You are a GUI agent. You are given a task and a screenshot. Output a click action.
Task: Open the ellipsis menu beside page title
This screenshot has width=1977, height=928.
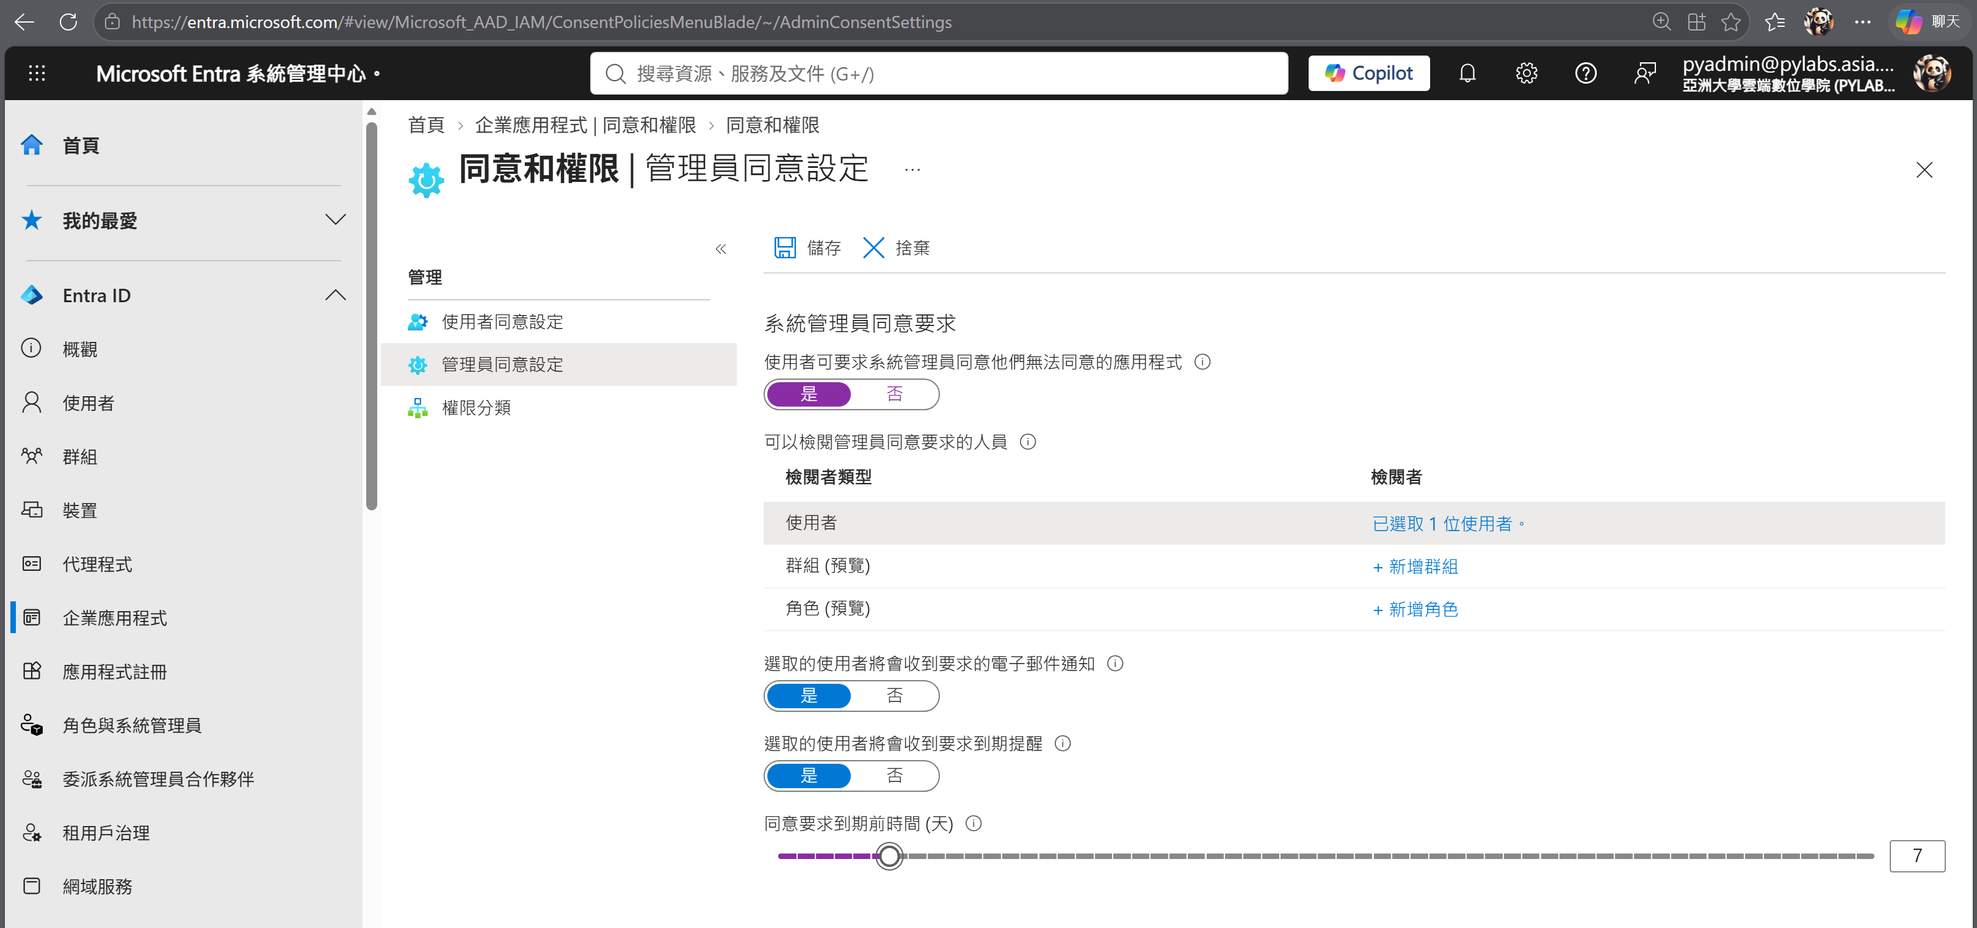pos(912,170)
